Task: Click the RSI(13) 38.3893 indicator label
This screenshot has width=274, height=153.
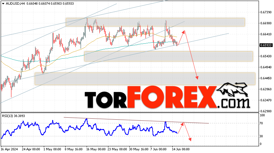Action: [x=13, y=116]
